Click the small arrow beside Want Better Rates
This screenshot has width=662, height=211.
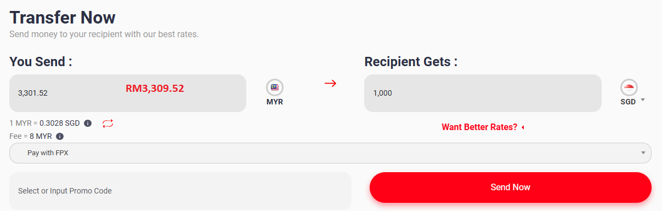click(523, 127)
